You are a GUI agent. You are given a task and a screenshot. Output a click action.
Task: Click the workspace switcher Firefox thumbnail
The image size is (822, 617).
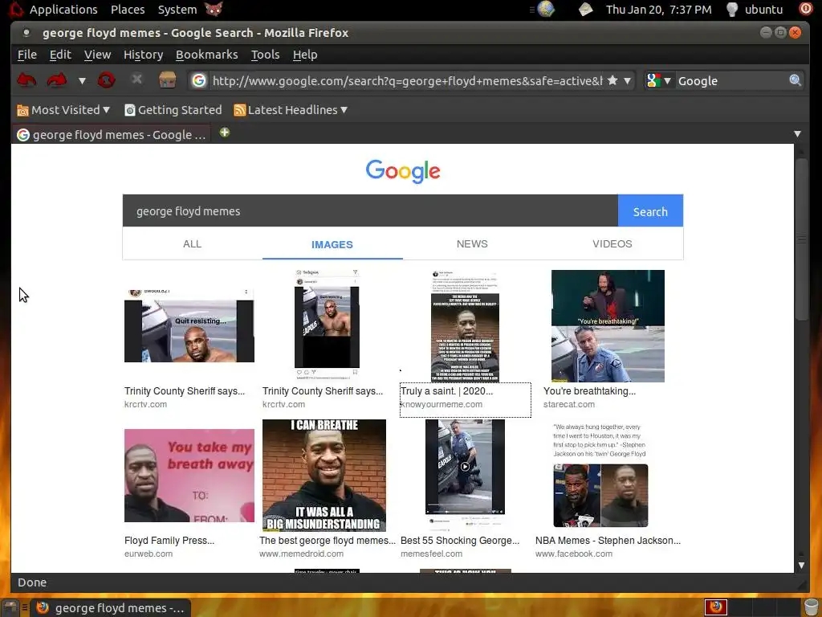click(x=716, y=607)
